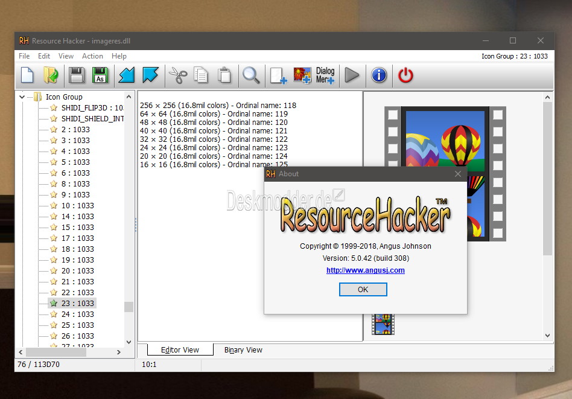Image resolution: width=572 pixels, height=399 pixels.
Task: Click the tree panel scroll up arrow
Action: tap(129, 97)
